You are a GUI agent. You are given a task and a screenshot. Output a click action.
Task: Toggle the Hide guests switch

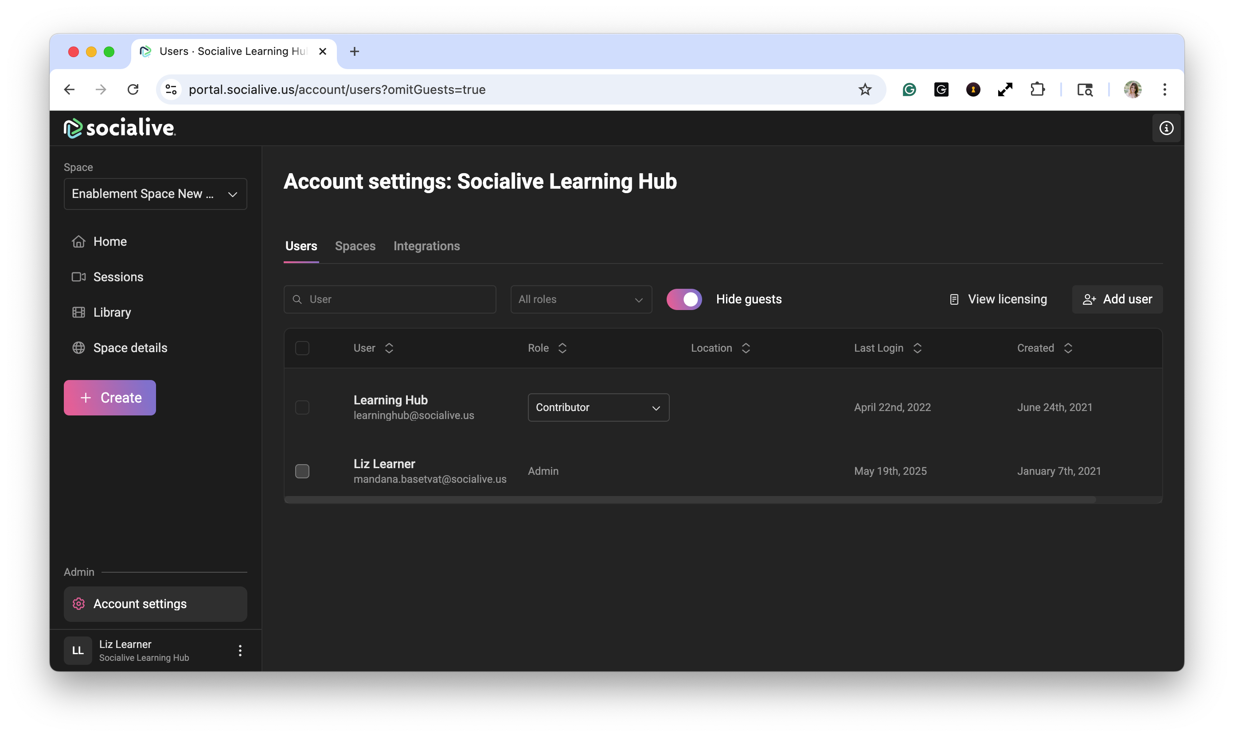(684, 299)
